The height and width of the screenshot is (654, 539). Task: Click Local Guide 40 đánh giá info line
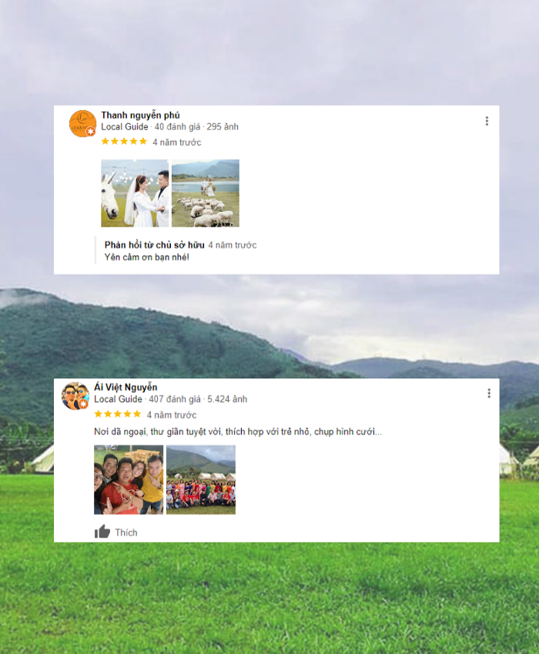tap(169, 127)
